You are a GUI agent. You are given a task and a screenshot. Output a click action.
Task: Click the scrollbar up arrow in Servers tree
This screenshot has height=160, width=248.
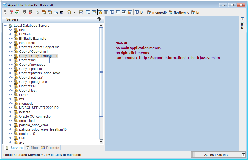(x=101, y=25)
